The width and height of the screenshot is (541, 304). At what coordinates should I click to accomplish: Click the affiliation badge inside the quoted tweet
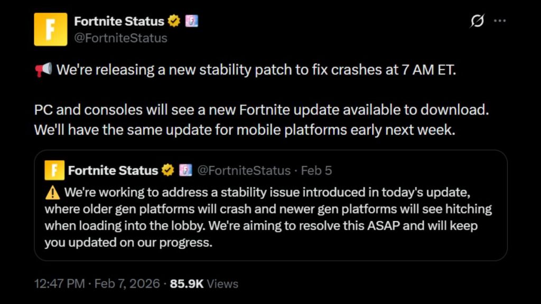(186, 170)
